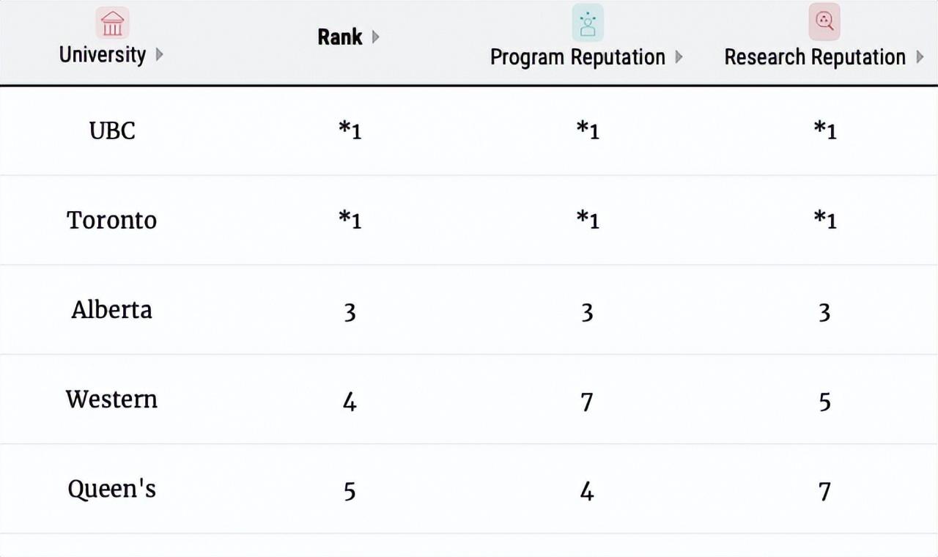Click the sort arrow next to Rank
Image resolution: width=938 pixels, height=557 pixels.
[x=376, y=37]
